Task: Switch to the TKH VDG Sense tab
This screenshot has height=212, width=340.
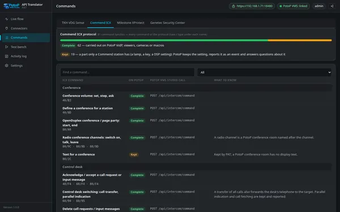Action: pyautogui.click(x=73, y=23)
